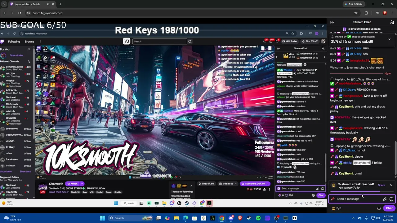
Task: Collapse the Stream Chat panel
Action: pyautogui.click(x=332, y=22)
